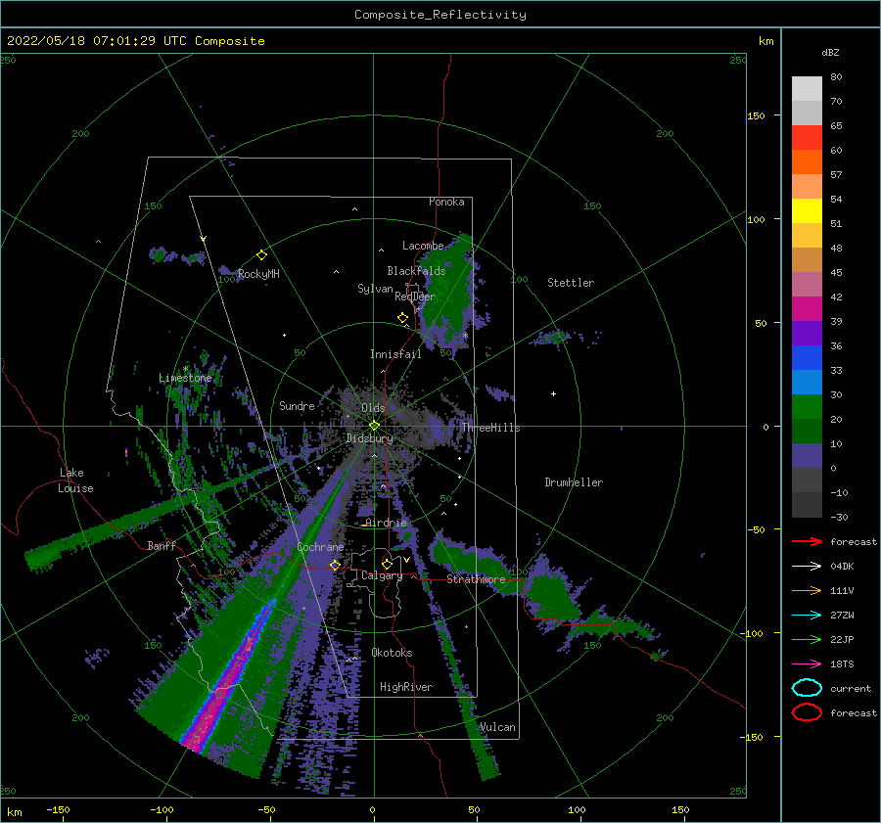Click the green echo cell east of Lacombe
The width and height of the screenshot is (881, 823).
pyautogui.click(x=449, y=293)
